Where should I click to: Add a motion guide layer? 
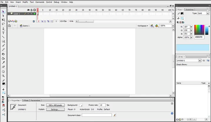pyautogui.click(x=13, y=21)
